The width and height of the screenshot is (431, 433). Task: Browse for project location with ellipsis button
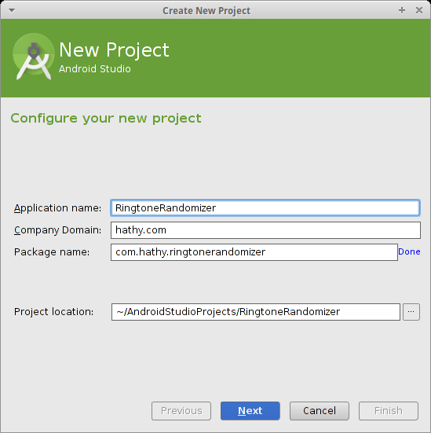point(411,312)
